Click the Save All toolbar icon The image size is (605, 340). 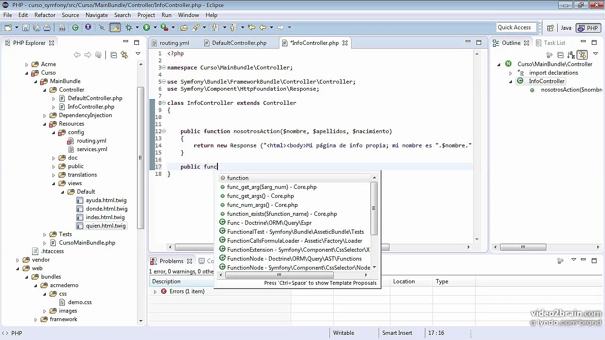pyautogui.click(x=36, y=28)
